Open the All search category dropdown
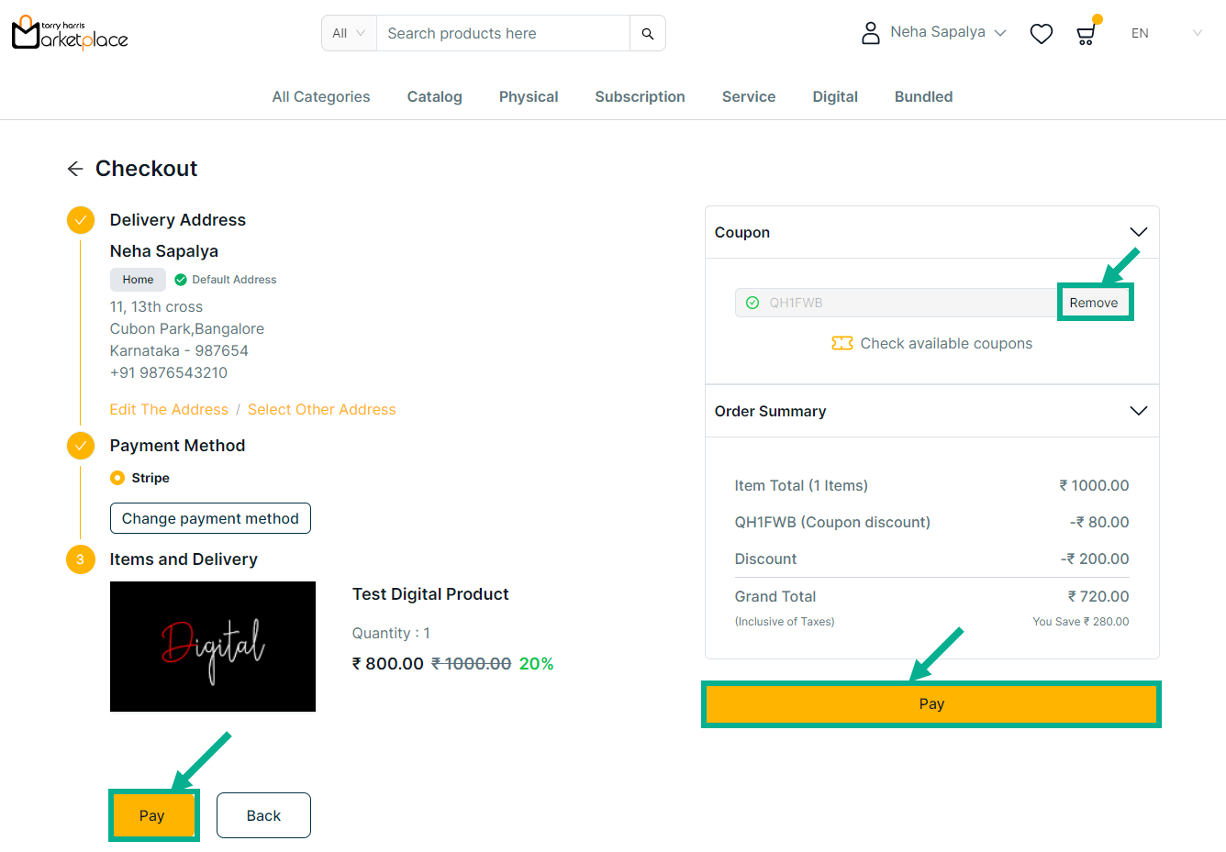This screenshot has height=852, width=1226. point(349,33)
